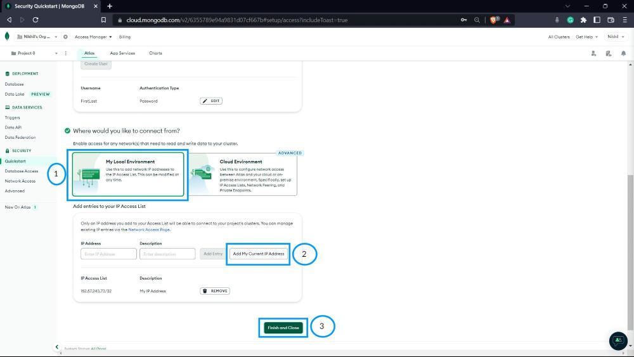Click Brave Rewards triangle icon

pyautogui.click(x=507, y=20)
